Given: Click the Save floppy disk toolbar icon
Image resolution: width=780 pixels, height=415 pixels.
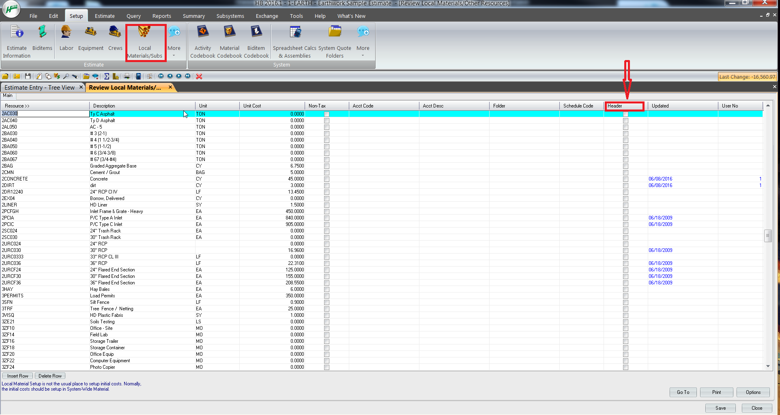Looking at the screenshot, I should (28, 76).
